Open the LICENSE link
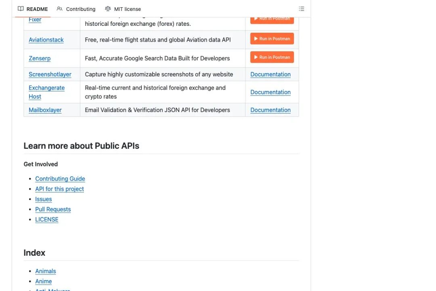The height and width of the screenshot is (291, 436). click(47, 220)
